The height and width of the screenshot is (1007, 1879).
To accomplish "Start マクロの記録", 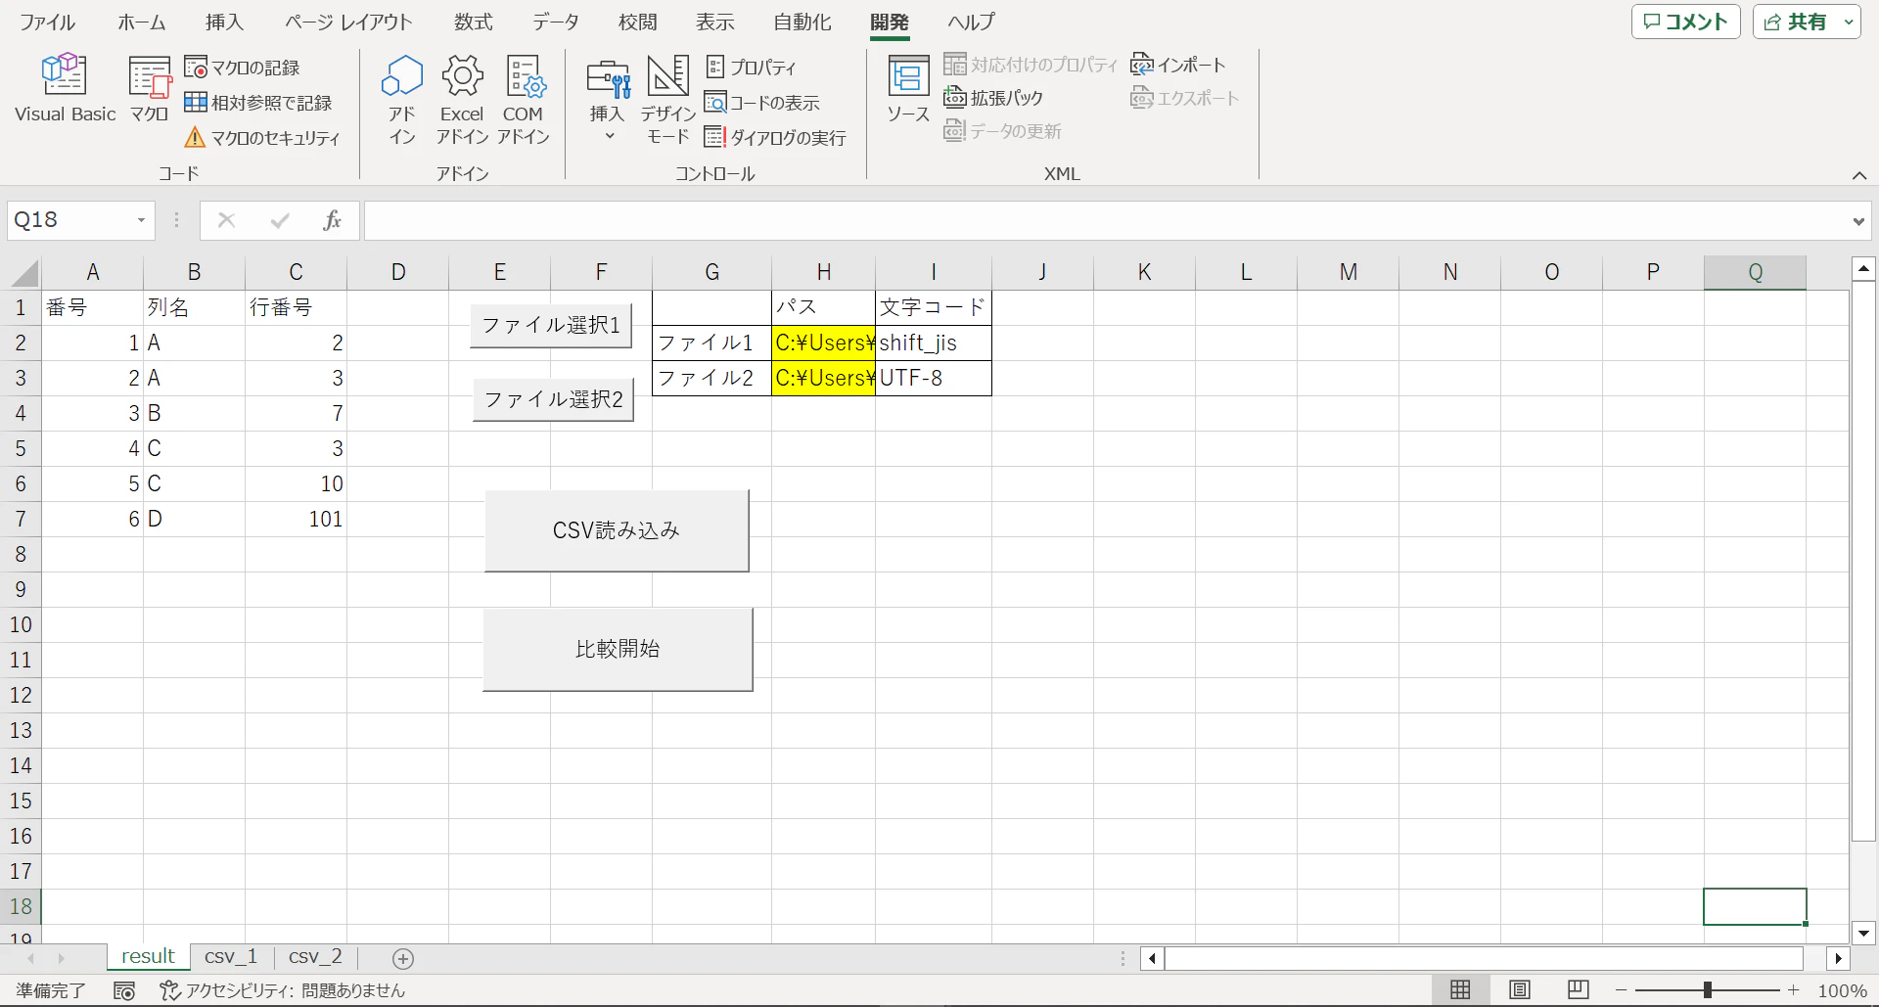I will coord(244,67).
